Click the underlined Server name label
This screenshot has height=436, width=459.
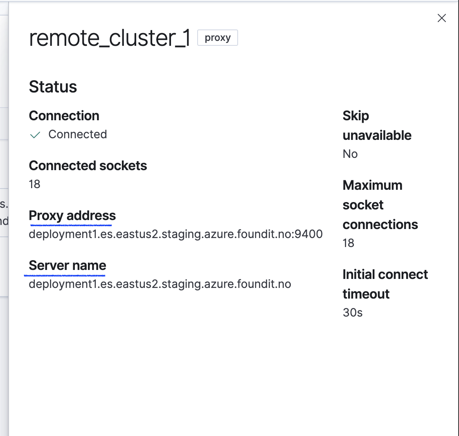coord(67,265)
